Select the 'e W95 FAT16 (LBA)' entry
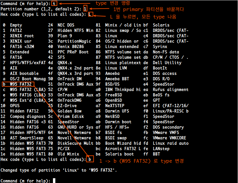 pos(24,95)
